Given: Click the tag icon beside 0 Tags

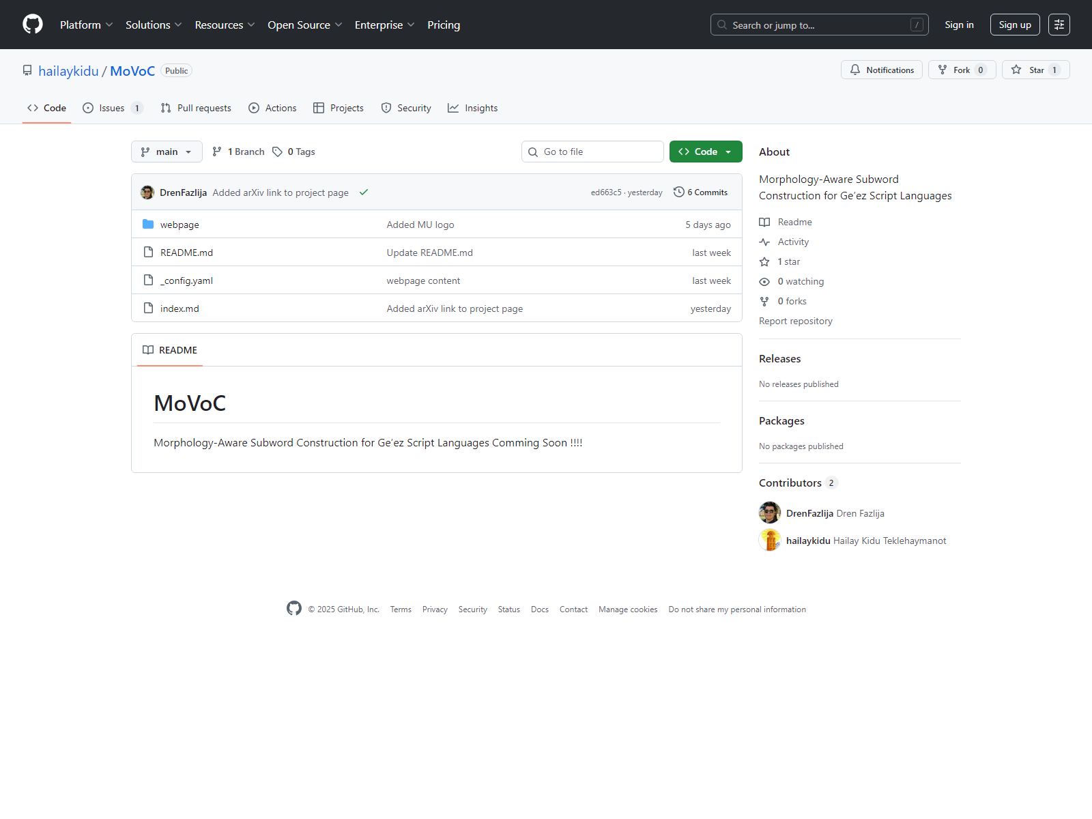Looking at the screenshot, I should 277,152.
